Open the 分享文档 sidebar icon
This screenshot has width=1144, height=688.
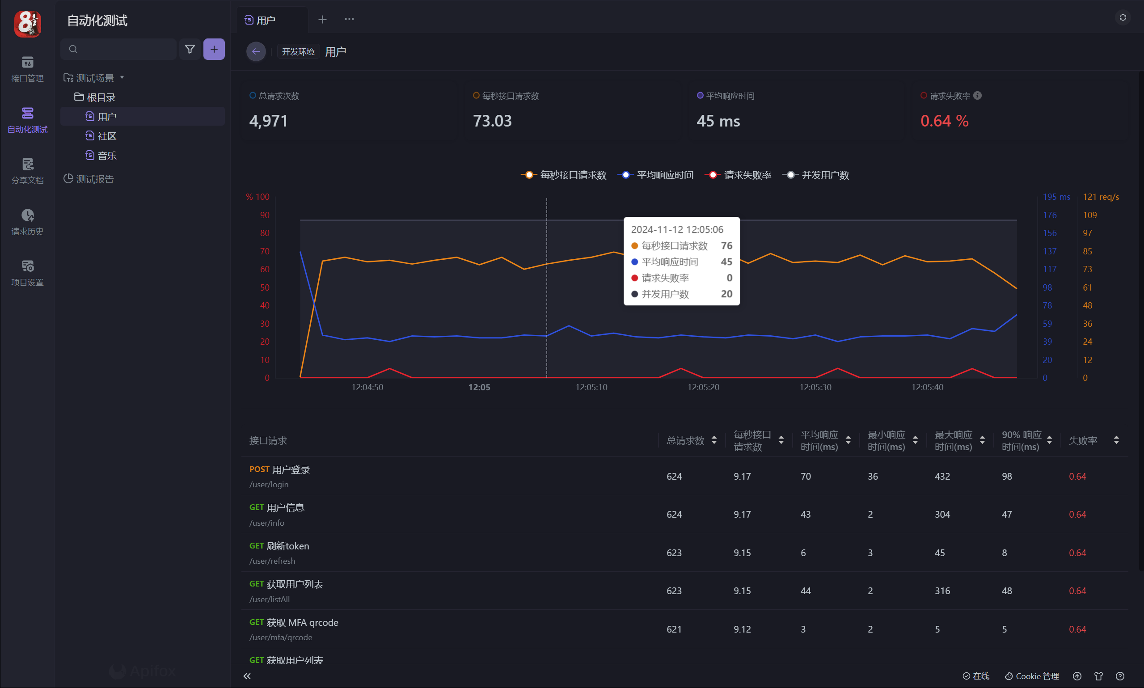[x=27, y=171]
